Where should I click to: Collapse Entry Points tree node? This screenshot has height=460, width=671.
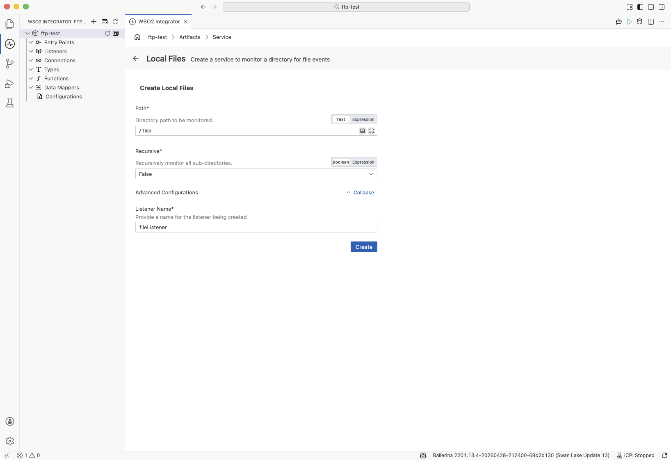[31, 42]
